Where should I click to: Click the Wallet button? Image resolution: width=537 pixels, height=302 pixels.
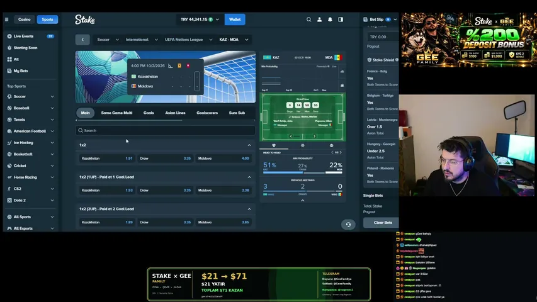click(235, 20)
